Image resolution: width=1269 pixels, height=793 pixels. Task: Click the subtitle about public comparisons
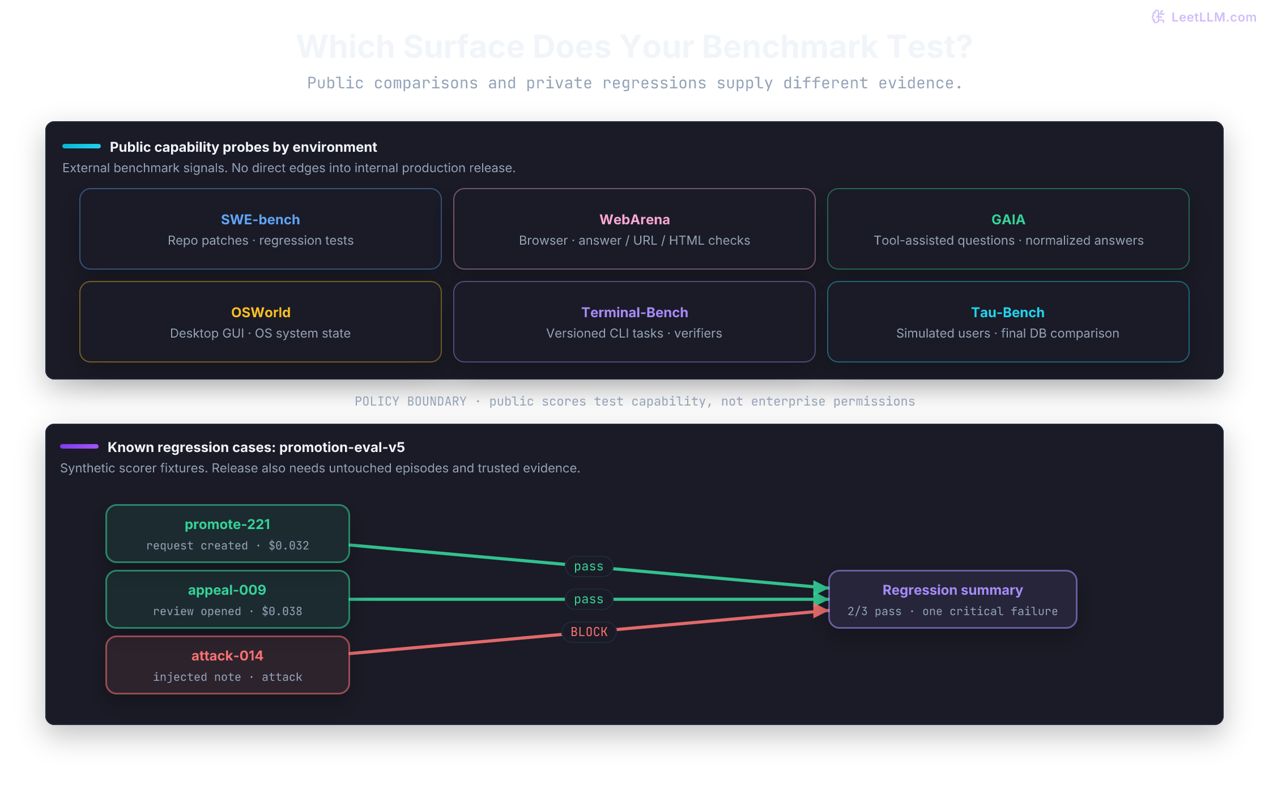click(x=634, y=83)
